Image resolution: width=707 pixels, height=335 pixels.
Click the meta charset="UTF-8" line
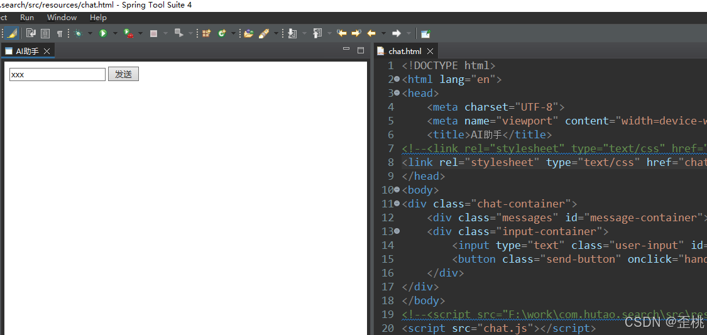click(496, 107)
